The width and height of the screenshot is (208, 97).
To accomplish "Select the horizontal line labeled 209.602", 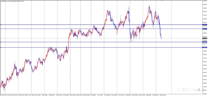I will click(101, 42).
